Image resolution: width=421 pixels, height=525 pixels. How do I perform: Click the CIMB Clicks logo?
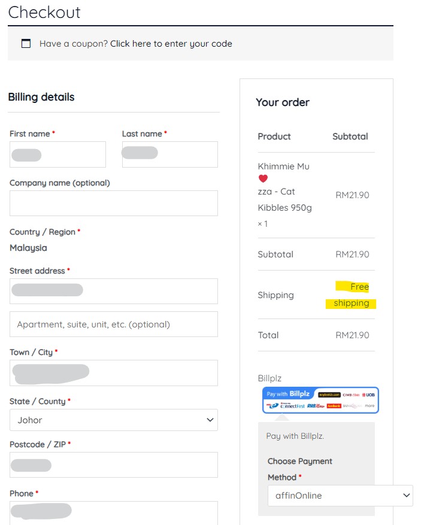tap(351, 394)
